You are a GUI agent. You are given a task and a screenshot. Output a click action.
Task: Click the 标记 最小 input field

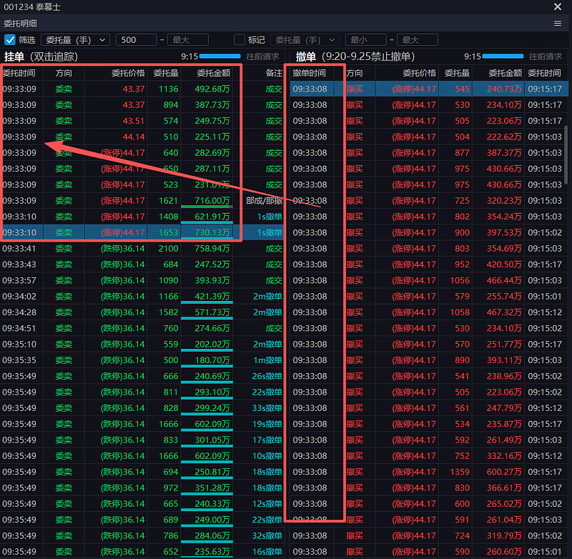[365, 40]
